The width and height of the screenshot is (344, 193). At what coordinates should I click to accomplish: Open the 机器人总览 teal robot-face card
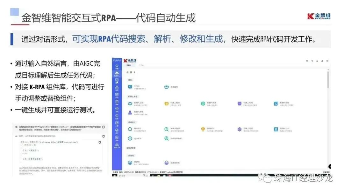[138, 103]
